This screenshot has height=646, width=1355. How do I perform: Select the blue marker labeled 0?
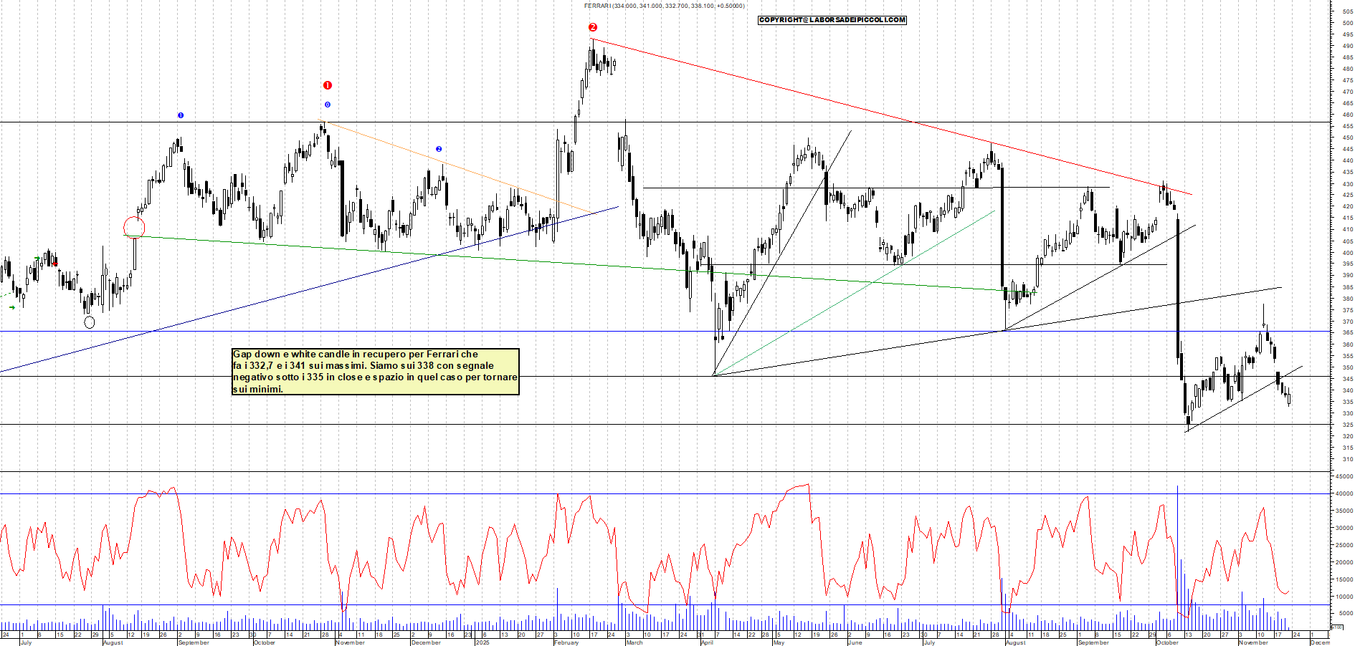(x=328, y=105)
